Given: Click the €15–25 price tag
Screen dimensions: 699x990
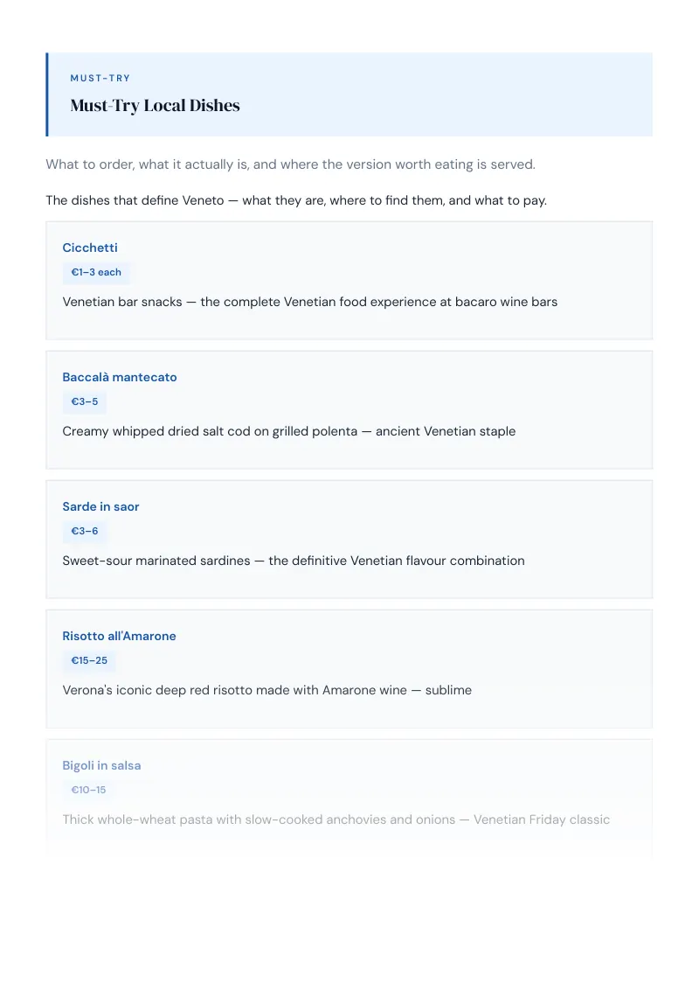Looking at the screenshot, I should [89, 660].
